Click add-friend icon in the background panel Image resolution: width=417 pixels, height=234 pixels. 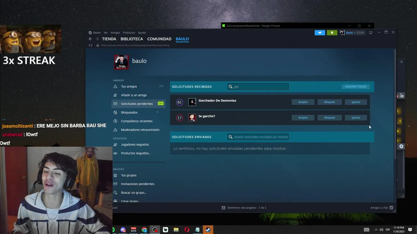pyautogui.click(x=401, y=96)
